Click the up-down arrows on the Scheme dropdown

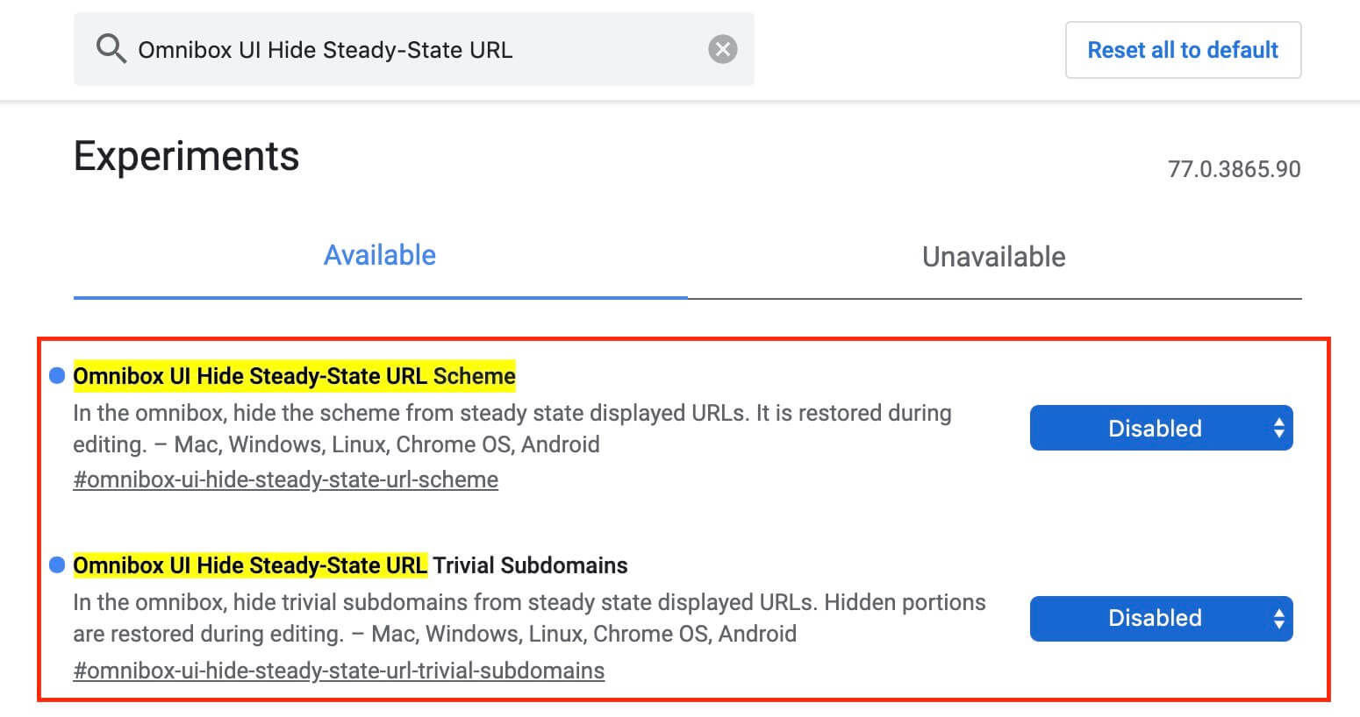pyautogui.click(x=1278, y=428)
